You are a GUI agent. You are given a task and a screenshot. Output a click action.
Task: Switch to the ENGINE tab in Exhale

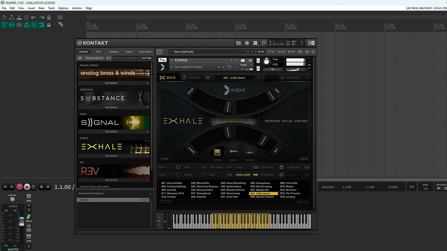coord(191,78)
